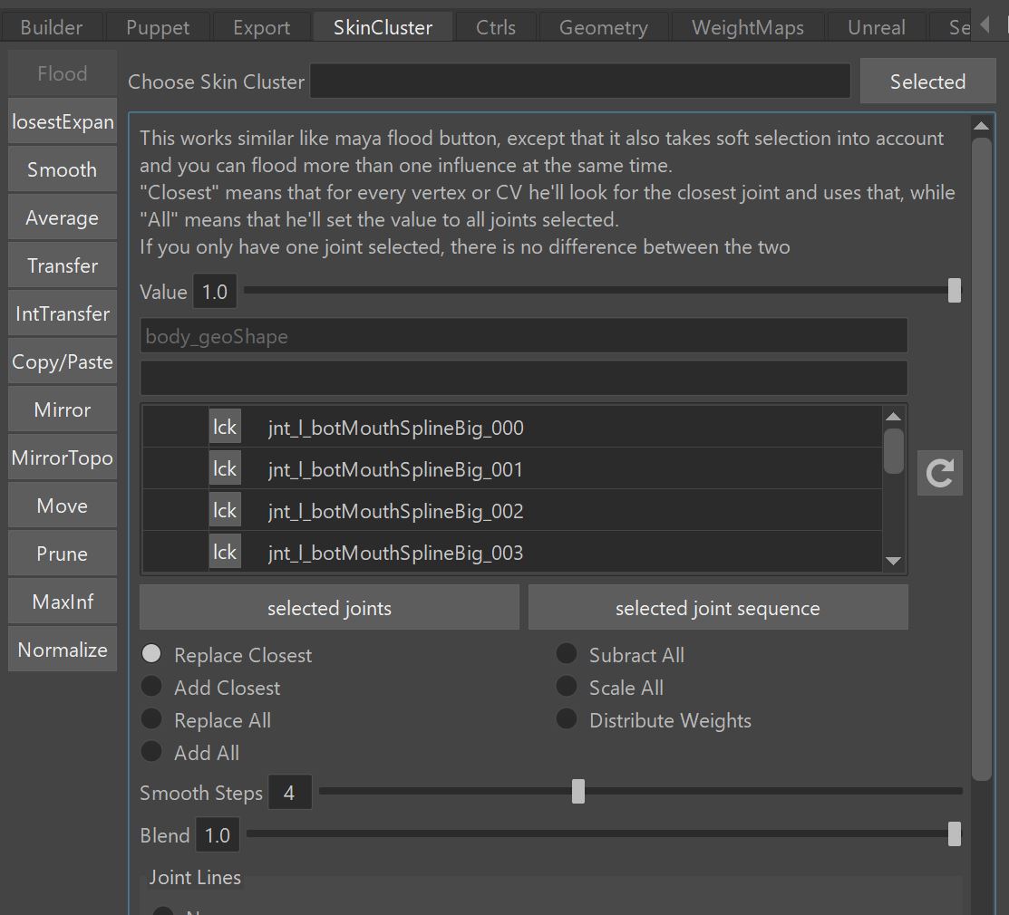Click the empty filter field above joint list
This screenshot has height=915, width=1009.
click(x=524, y=378)
